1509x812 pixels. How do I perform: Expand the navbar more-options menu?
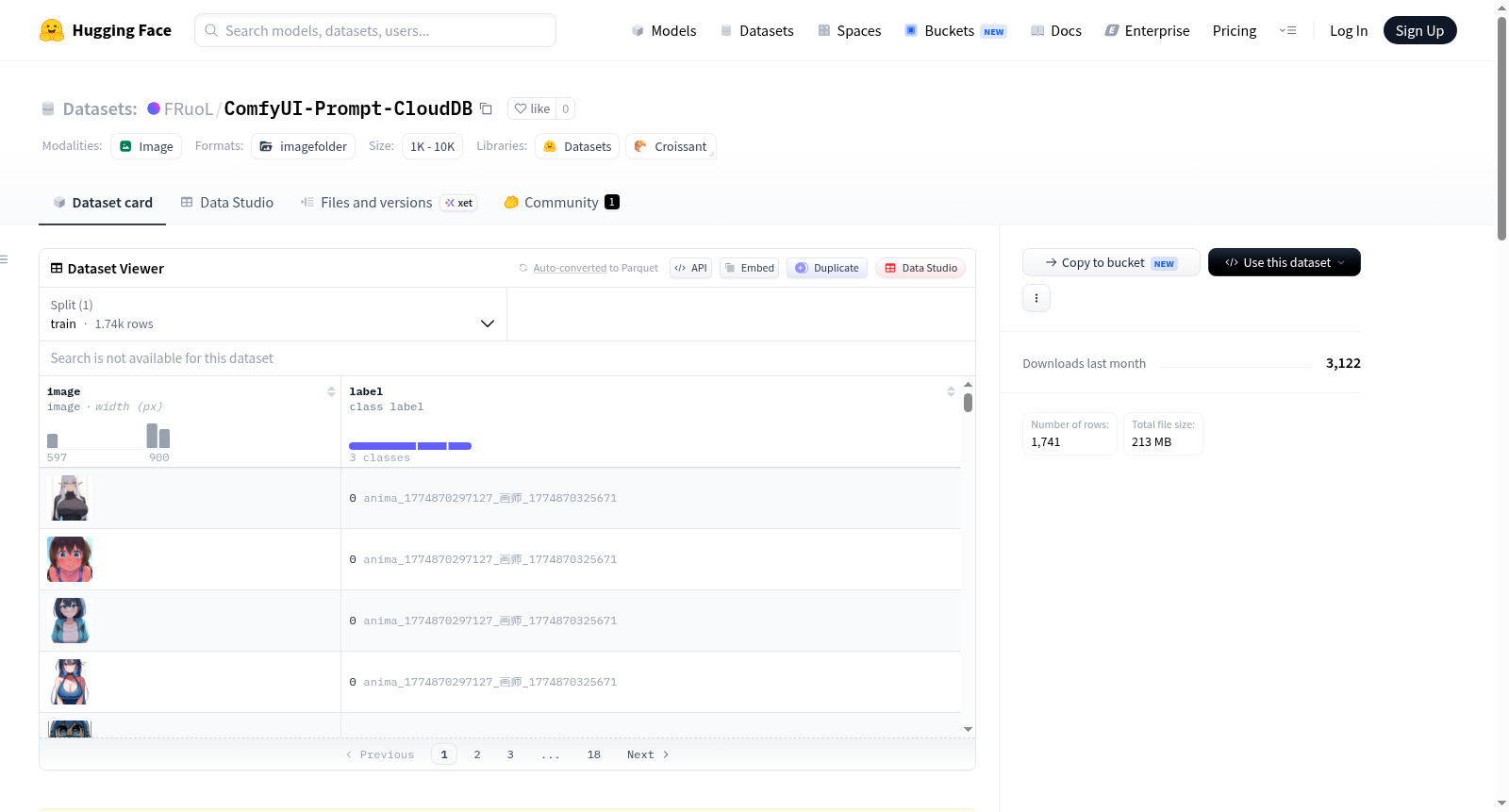pyautogui.click(x=1287, y=31)
